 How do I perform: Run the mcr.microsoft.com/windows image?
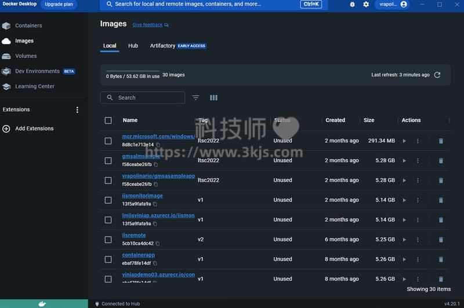click(404, 141)
